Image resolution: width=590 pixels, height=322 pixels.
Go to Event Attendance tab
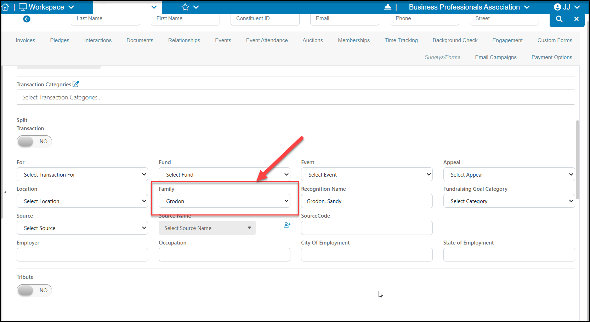coord(267,40)
